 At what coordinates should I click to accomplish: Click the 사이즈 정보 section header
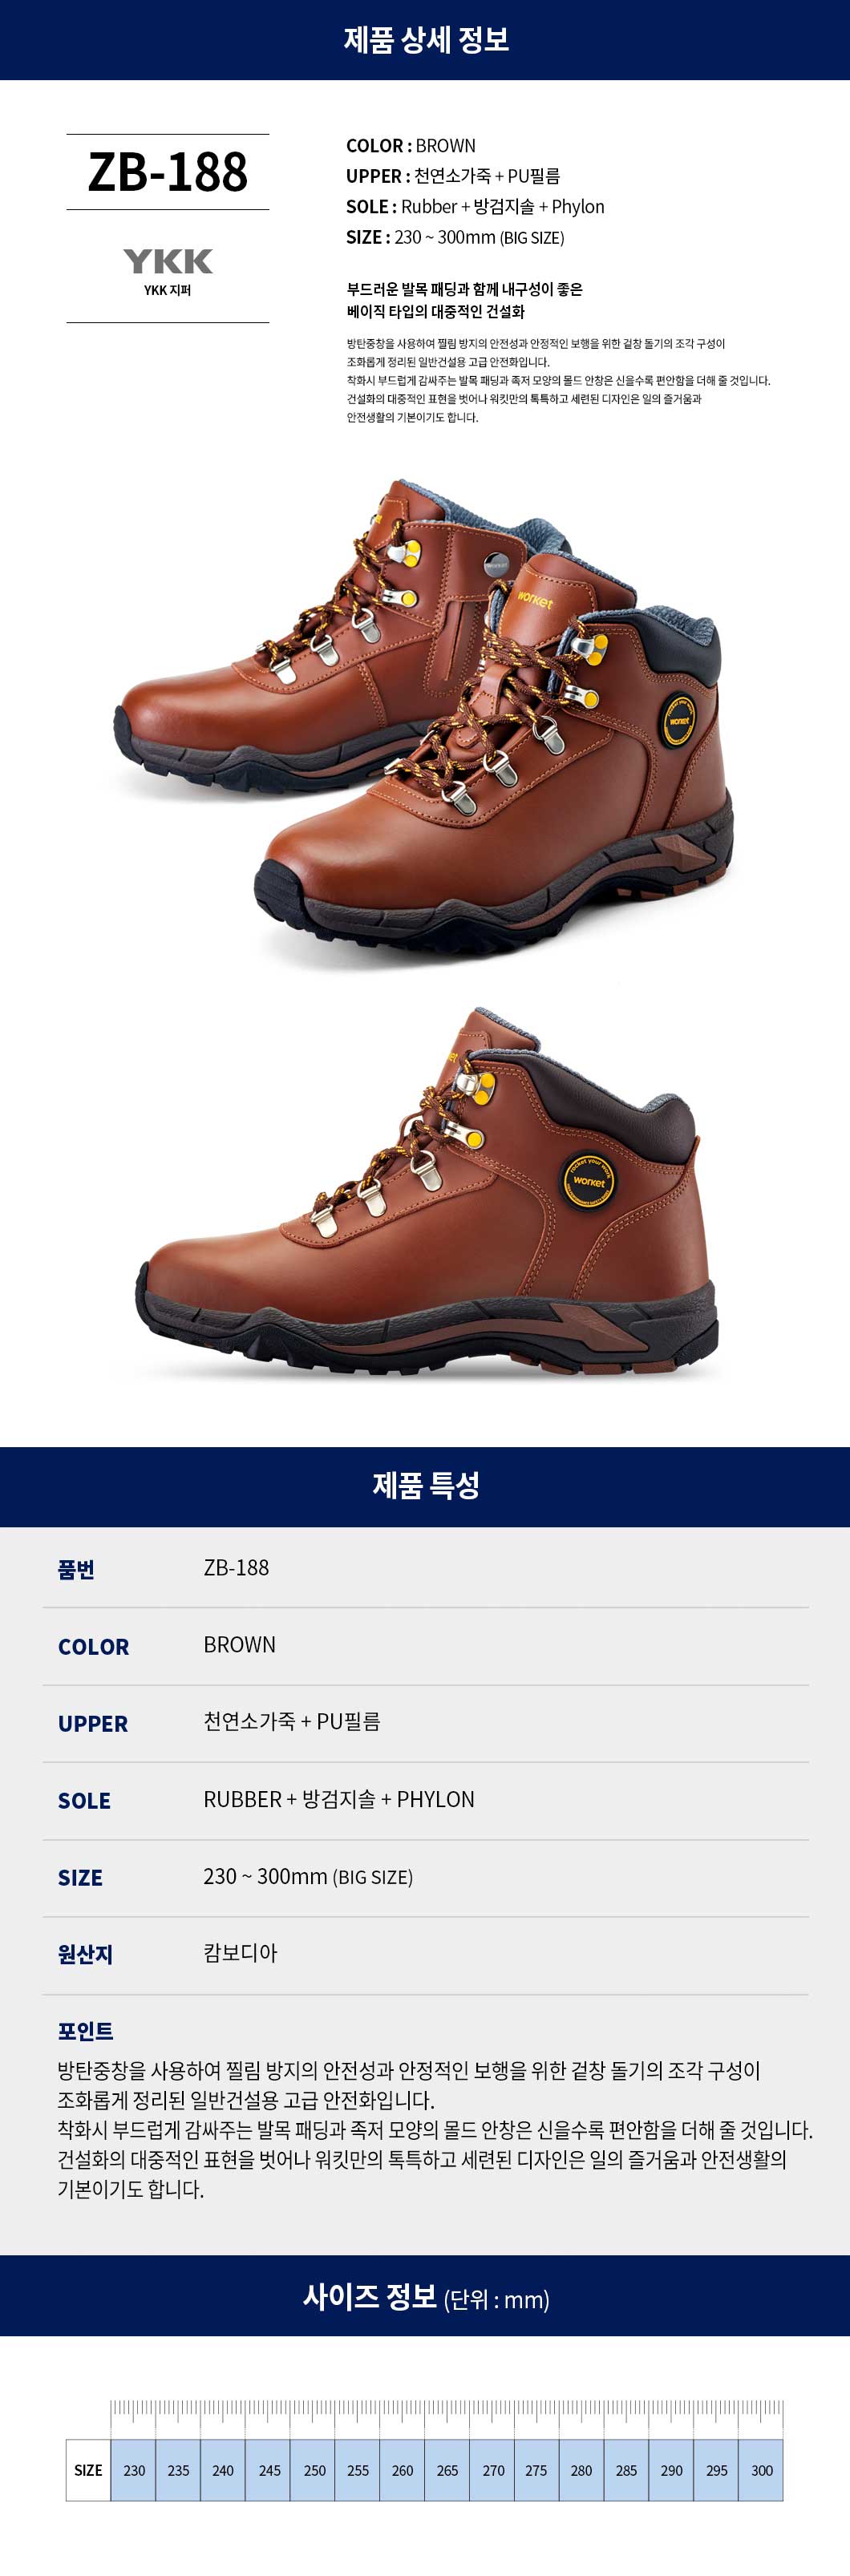[x=425, y=2295]
